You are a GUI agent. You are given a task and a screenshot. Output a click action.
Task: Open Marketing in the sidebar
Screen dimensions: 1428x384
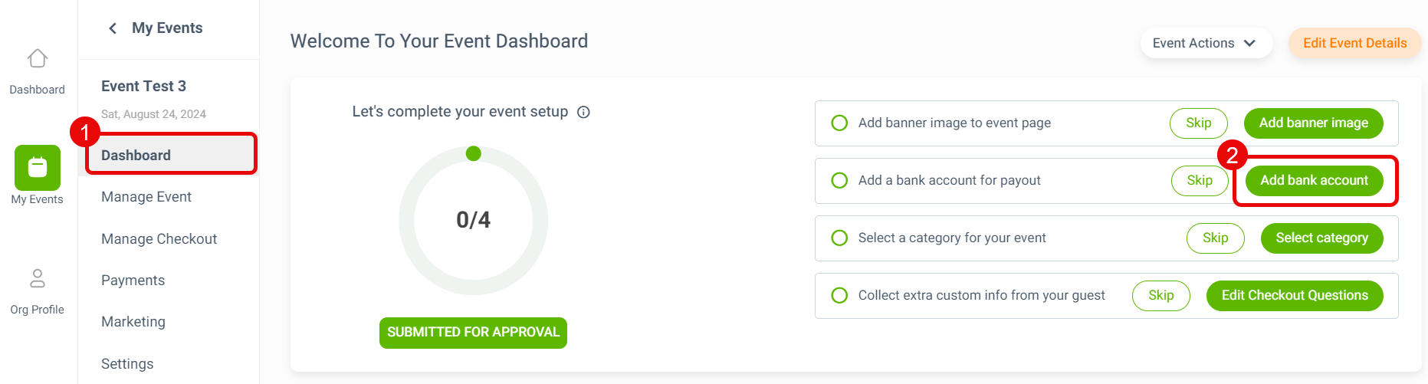pyautogui.click(x=133, y=322)
